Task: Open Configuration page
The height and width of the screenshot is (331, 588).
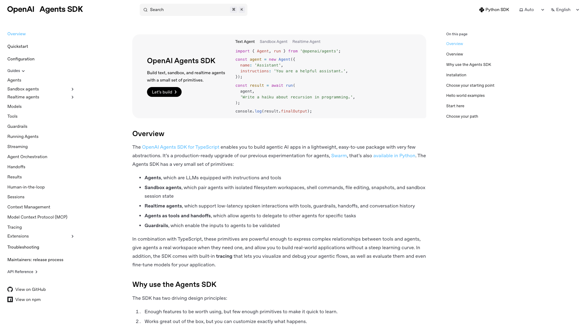Action: point(21,59)
